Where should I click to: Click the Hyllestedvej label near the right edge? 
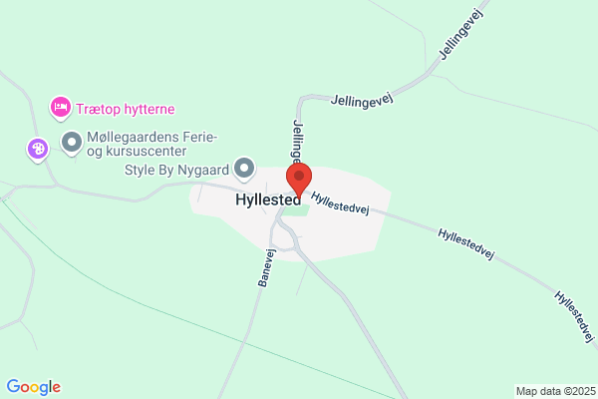click(574, 316)
